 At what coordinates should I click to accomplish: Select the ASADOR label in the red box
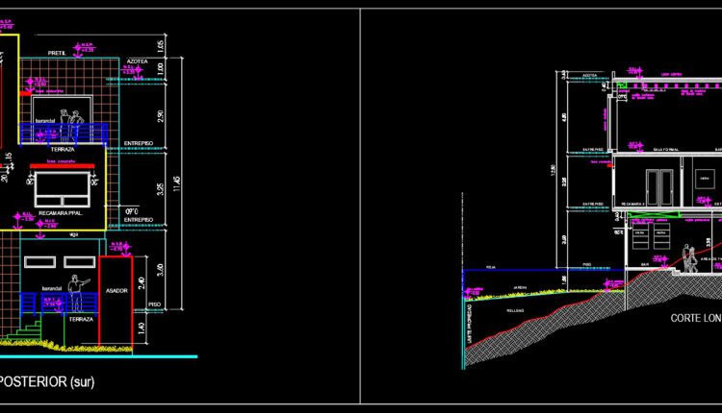click(116, 291)
